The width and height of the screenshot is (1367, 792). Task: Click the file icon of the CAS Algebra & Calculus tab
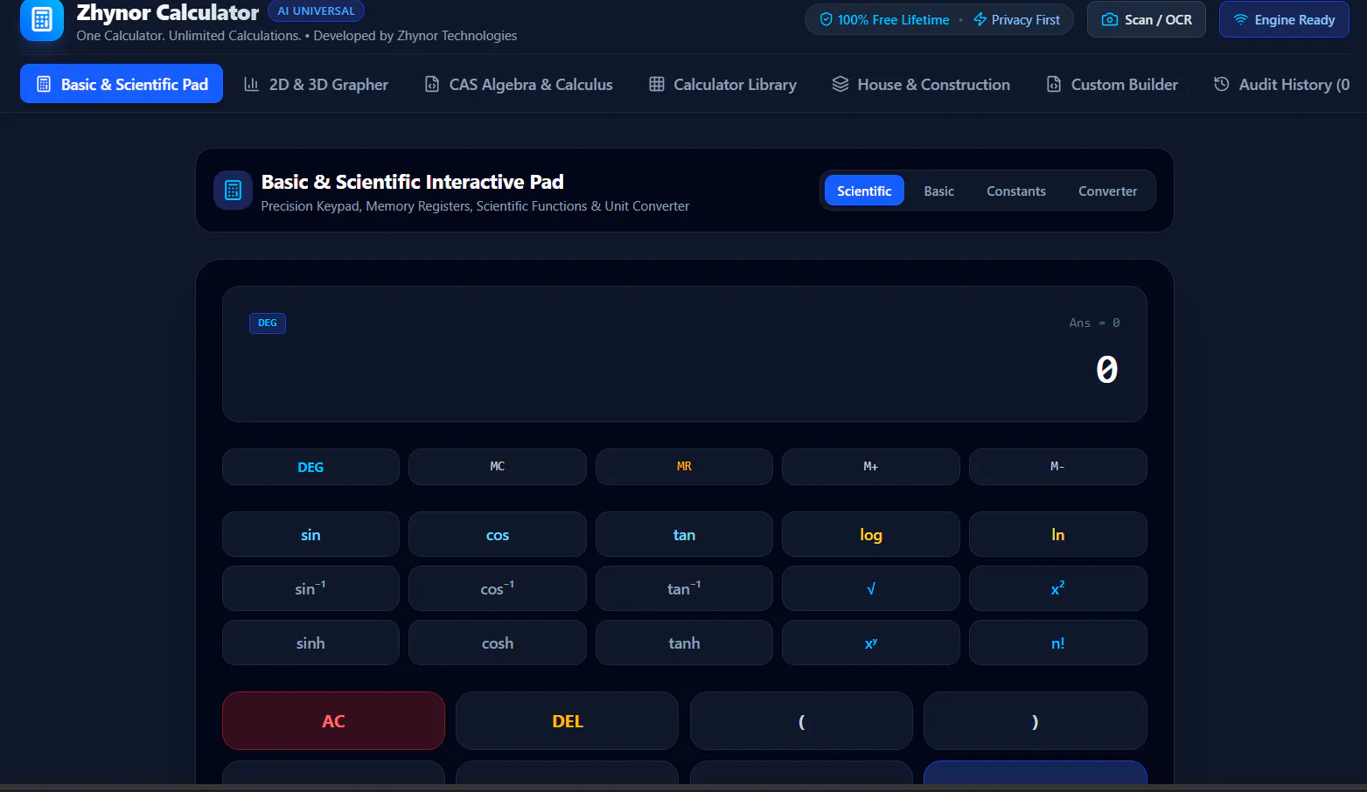(x=432, y=84)
